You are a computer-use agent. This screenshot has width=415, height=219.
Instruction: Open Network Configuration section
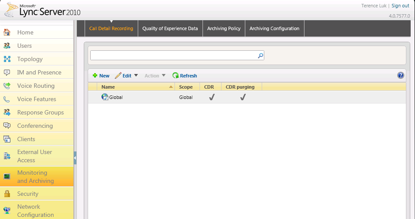click(x=37, y=210)
